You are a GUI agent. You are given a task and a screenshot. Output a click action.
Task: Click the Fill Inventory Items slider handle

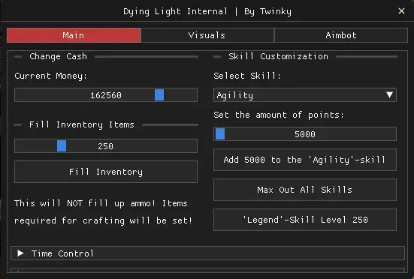point(62,146)
